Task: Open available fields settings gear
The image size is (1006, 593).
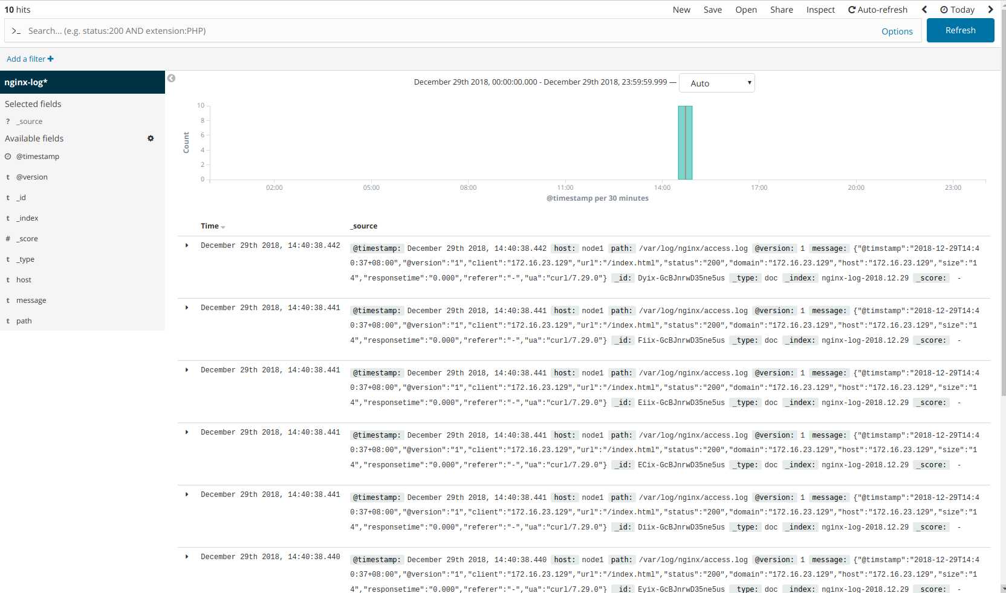Action: tap(151, 138)
